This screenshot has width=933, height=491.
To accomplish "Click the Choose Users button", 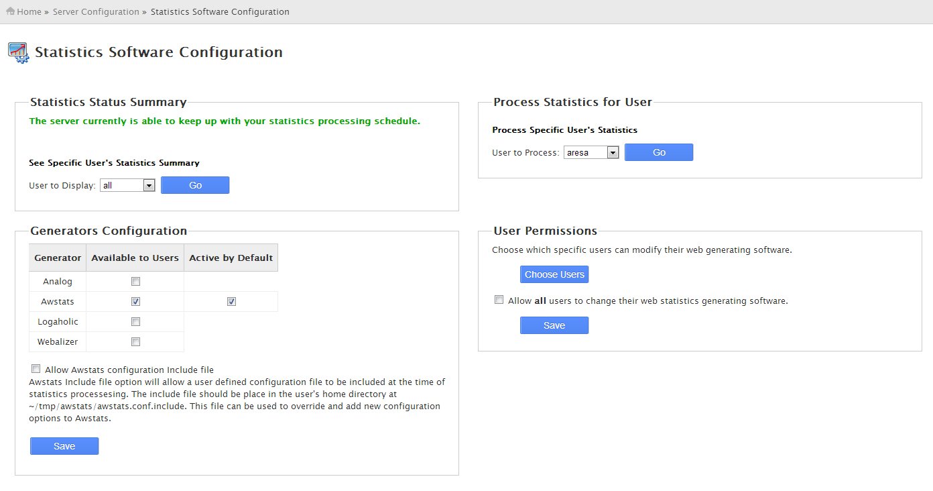I will (554, 274).
